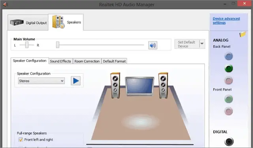Select the green back panel jack
This screenshot has width=253, height=148.
click(x=228, y=68)
